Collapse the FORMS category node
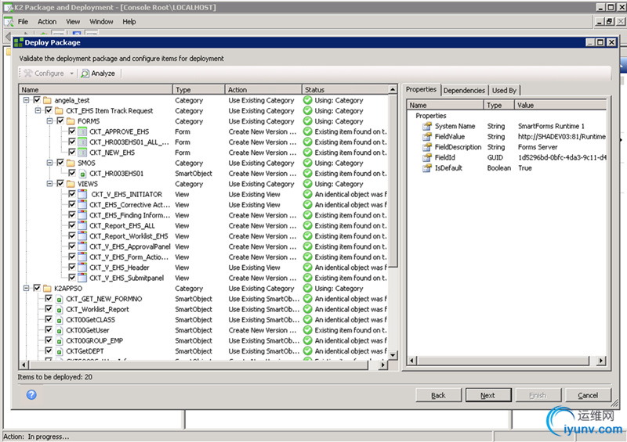The height and width of the screenshot is (442, 627). [x=49, y=121]
